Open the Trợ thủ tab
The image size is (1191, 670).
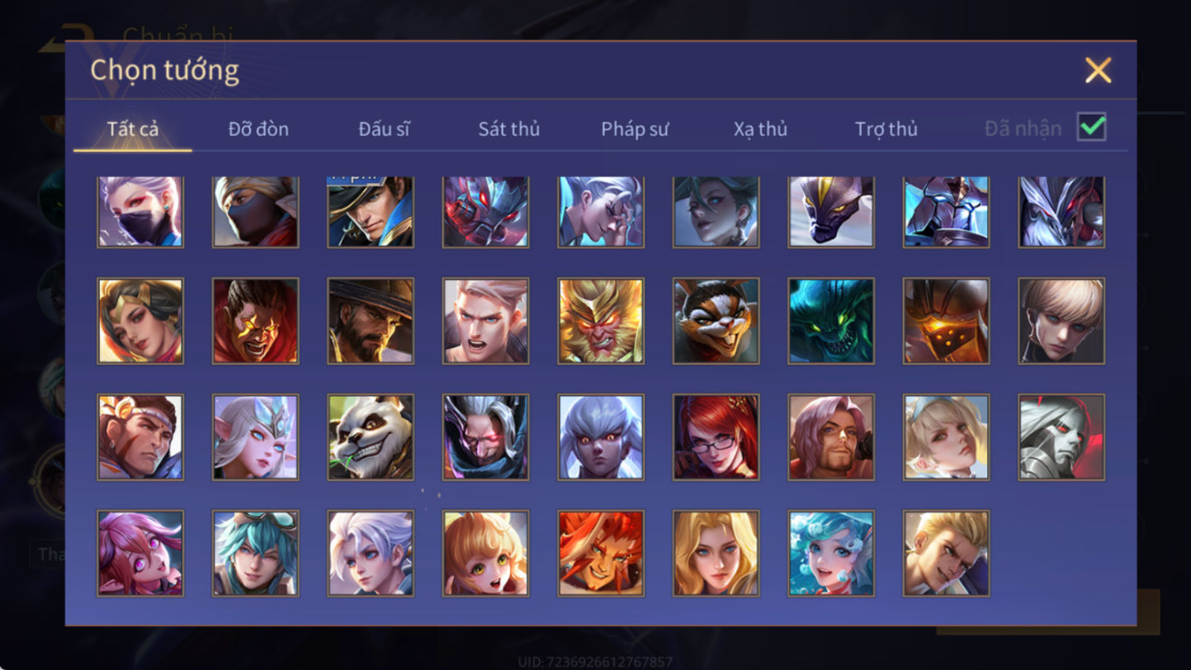pos(886,129)
